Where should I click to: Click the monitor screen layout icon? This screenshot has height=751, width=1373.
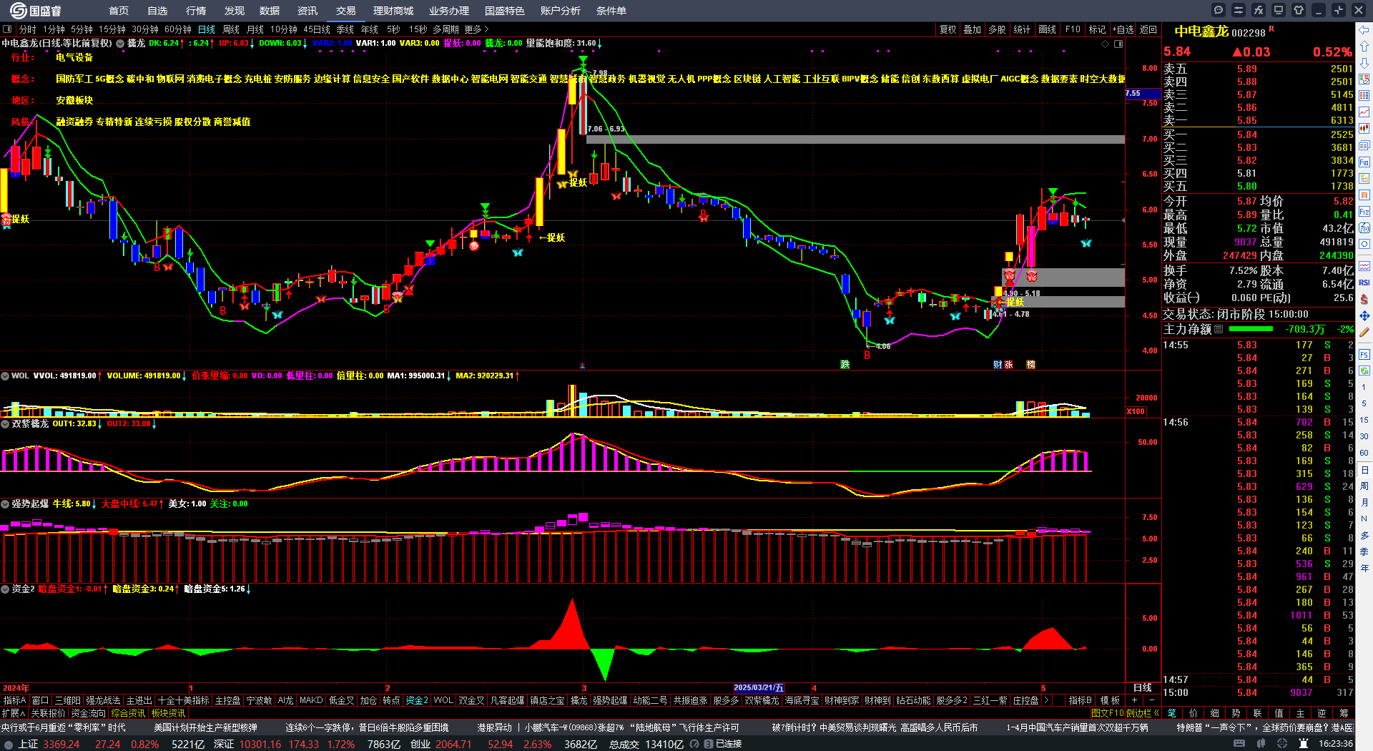pos(1279,10)
